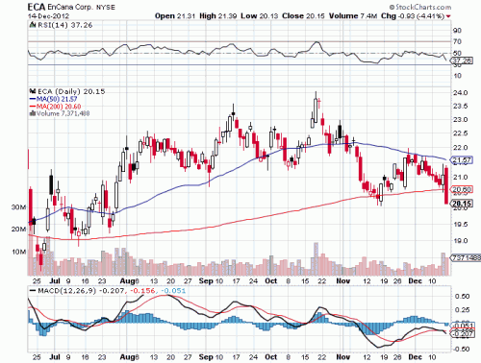This screenshot has height=363, width=481.
Task: Click the Chg -0.93 (-4.41%) value
Action: coord(413,16)
